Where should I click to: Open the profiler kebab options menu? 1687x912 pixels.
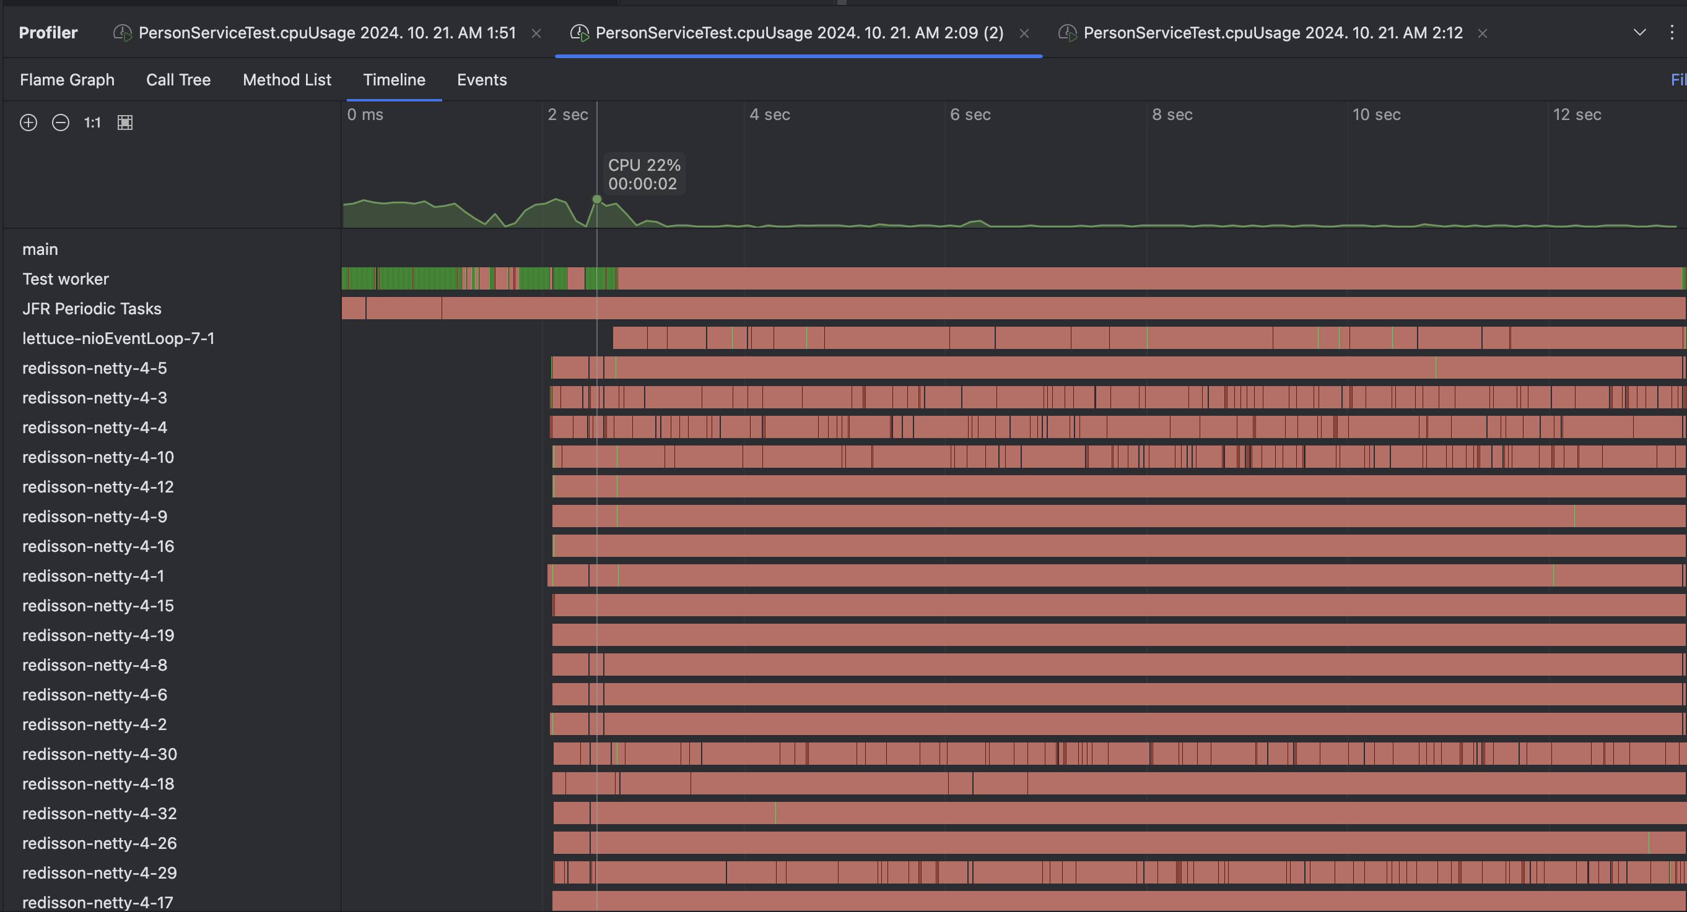point(1672,33)
